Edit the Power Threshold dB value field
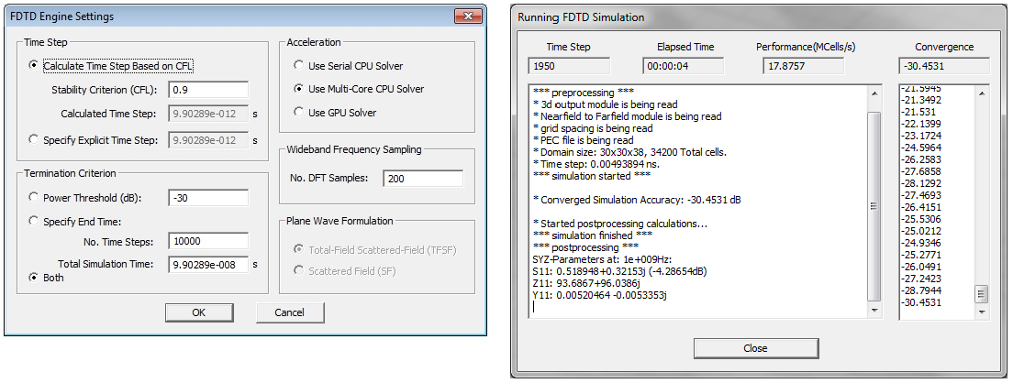 pos(208,198)
